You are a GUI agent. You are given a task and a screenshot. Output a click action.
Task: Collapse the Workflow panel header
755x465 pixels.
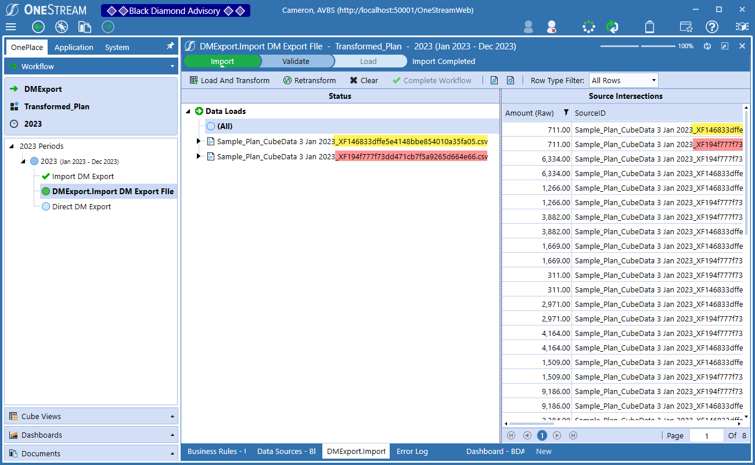click(x=91, y=66)
